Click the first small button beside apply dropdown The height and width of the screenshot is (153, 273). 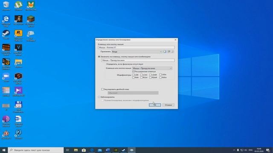pyautogui.click(x=165, y=52)
